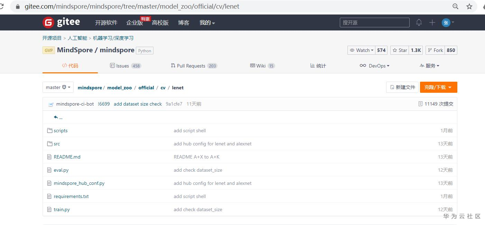Open the train.py file

(62, 209)
